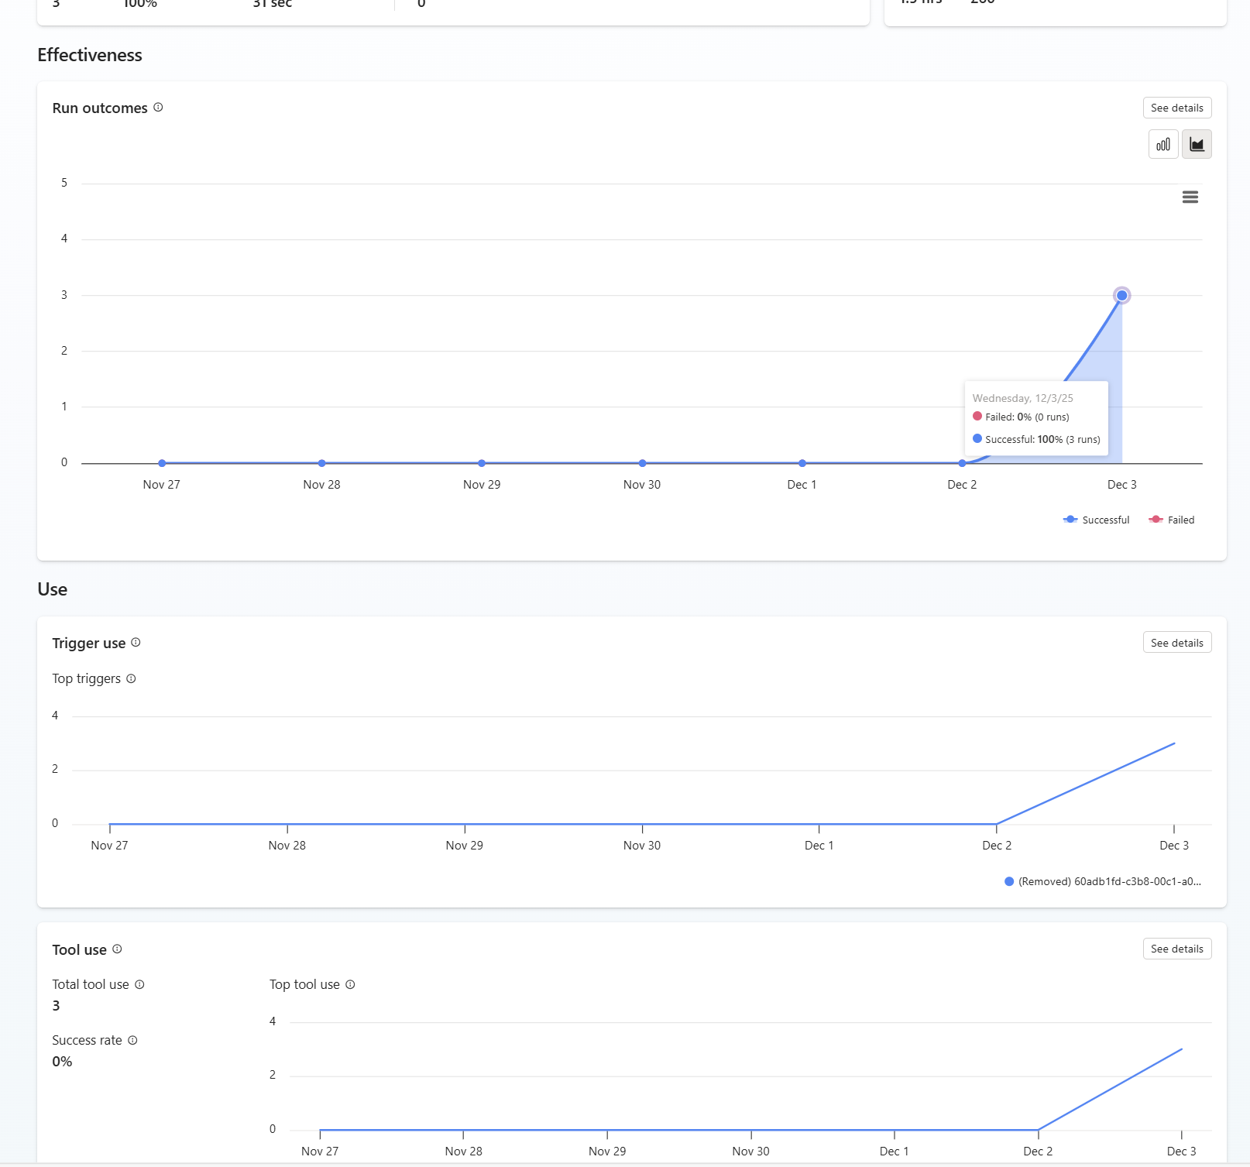This screenshot has height=1167, width=1250.
Task: Toggle the Successful series in the legend
Action: 1097,520
